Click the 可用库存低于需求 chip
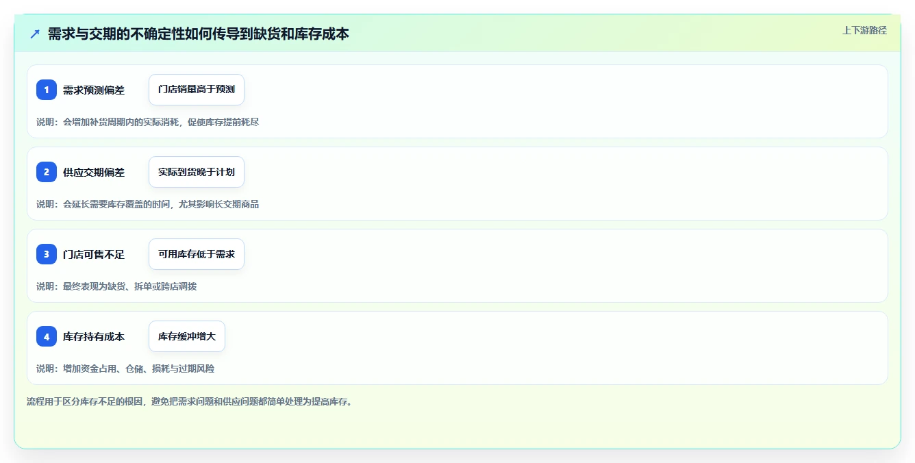This screenshot has height=463, width=915. pos(197,254)
